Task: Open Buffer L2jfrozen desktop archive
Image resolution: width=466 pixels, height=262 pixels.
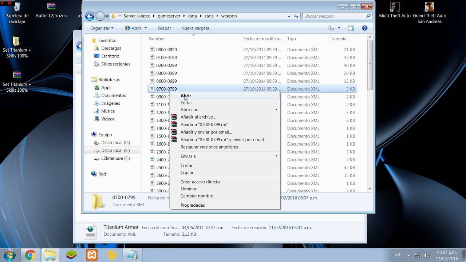Action: point(51,10)
